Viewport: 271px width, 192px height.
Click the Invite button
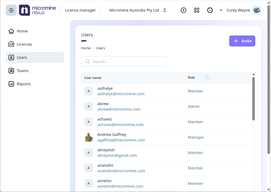[242, 41]
